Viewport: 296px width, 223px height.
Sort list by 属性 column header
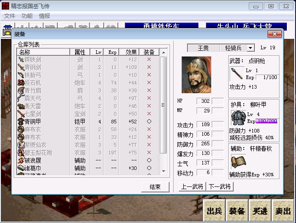[80, 52]
